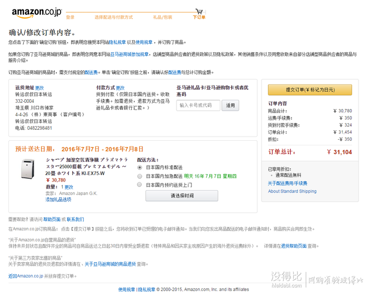Click the 订单合计 ¥ 31,454 value
Image resolution: width=369 pixels, height=298 pixels.
(343, 132)
